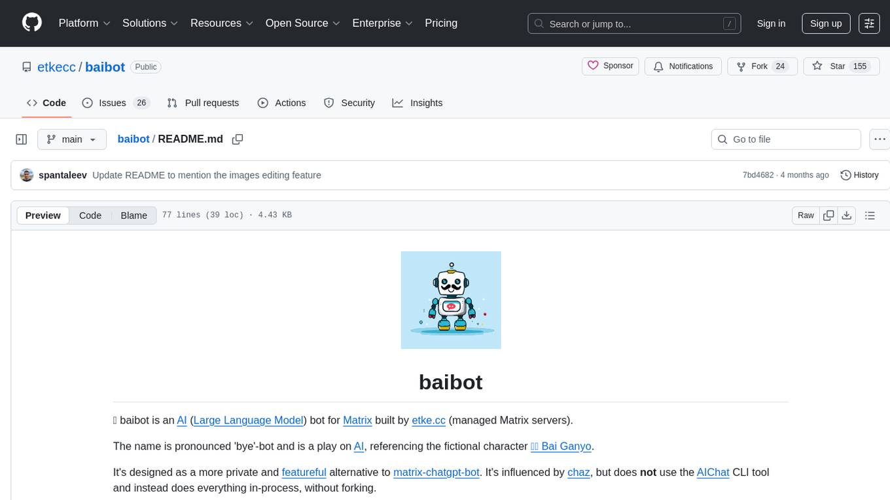Image resolution: width=890 pixels, height=500 pixels.
Task: Switch to the Security tab
Action: (349, 103)
